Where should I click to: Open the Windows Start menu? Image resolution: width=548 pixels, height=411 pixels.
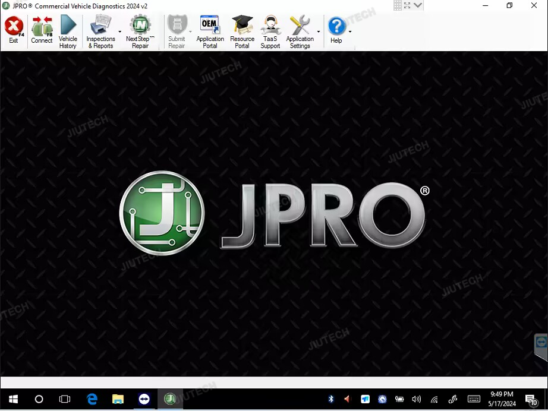pyautogui.click(x=13, y=399)
